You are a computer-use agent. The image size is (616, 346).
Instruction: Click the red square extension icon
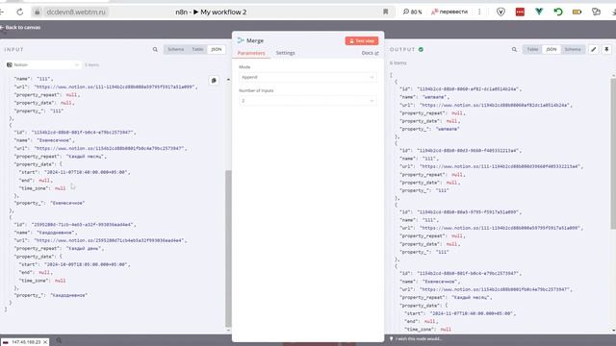click(x=520, y=12)
